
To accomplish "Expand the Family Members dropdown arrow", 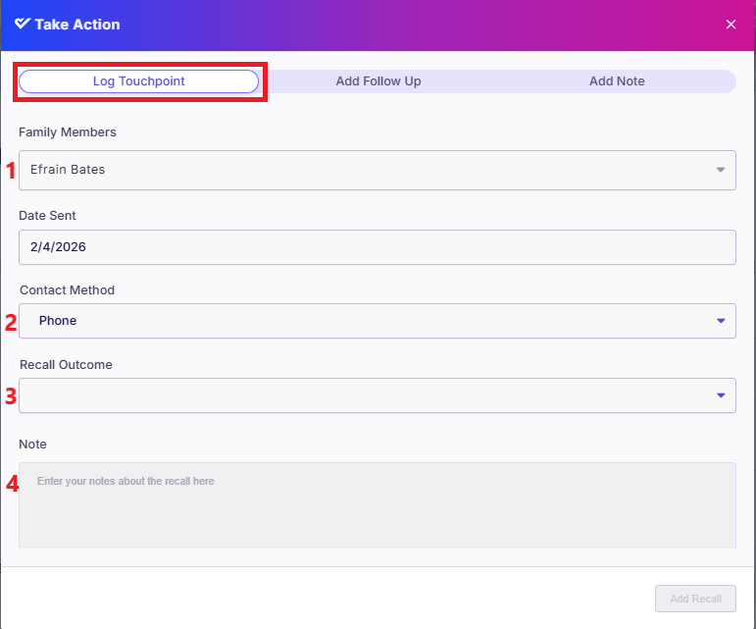I will tap(721, 170).
